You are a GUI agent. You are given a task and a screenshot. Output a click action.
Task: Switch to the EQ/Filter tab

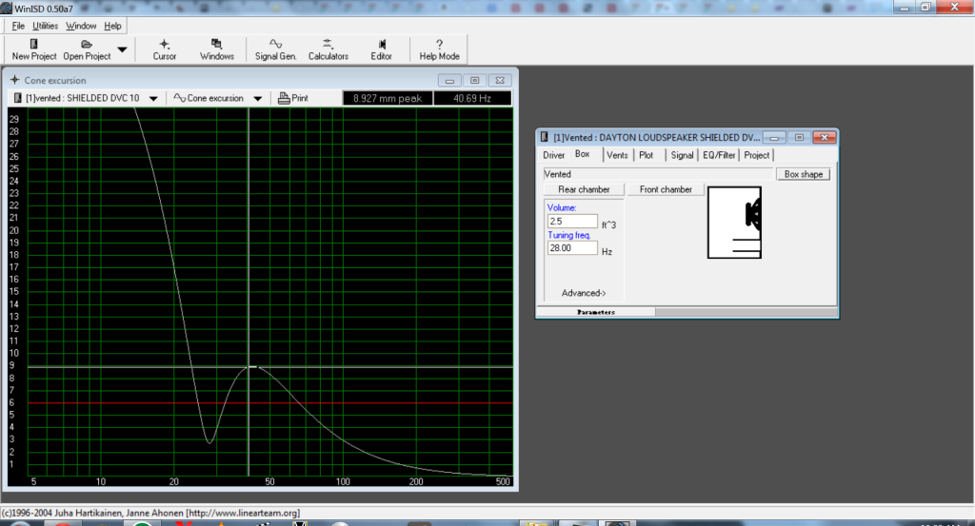click(x=719, y=155)
